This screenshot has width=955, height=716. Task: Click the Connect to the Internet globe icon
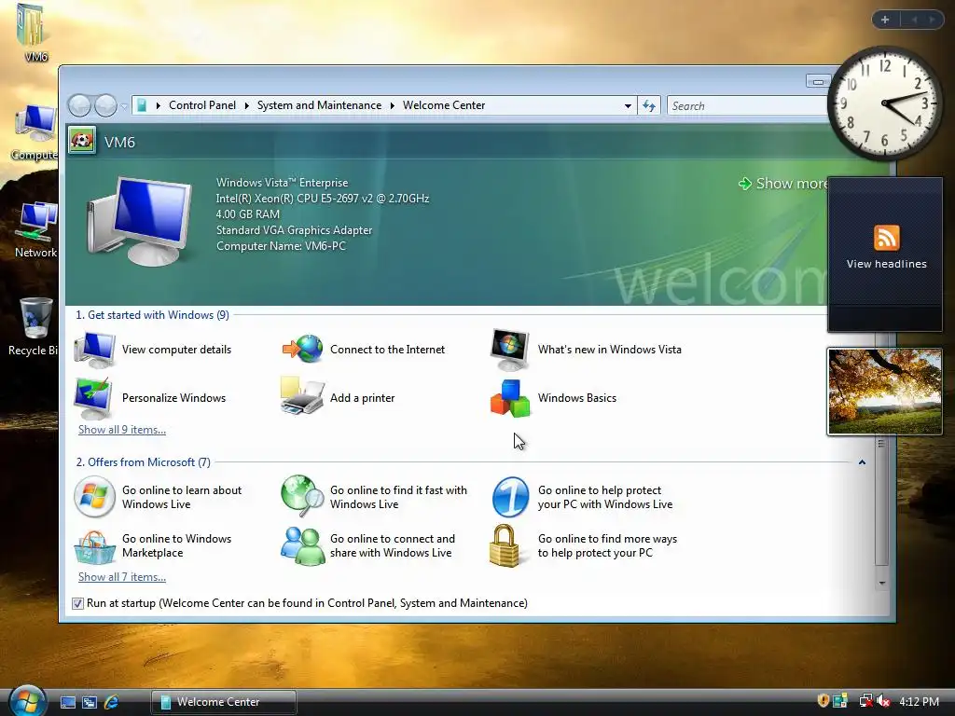303,350
